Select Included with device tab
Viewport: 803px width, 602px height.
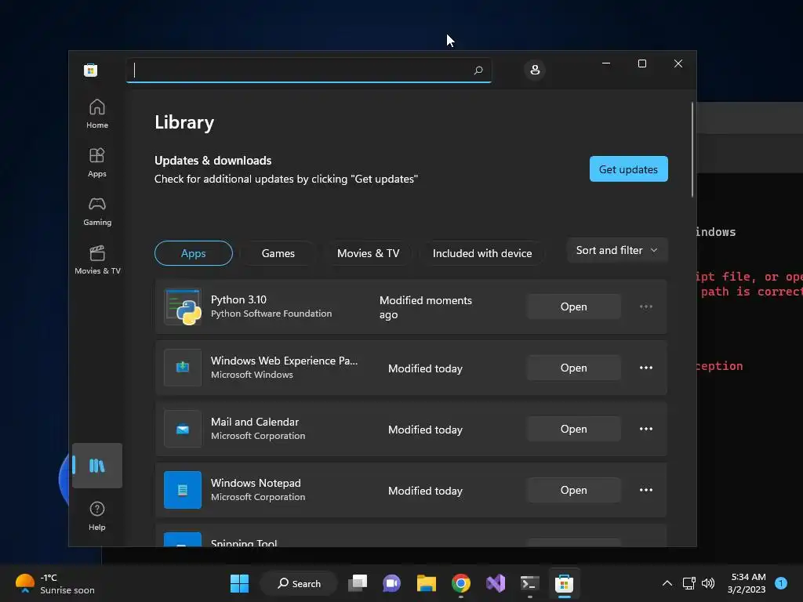coord(482,253)
